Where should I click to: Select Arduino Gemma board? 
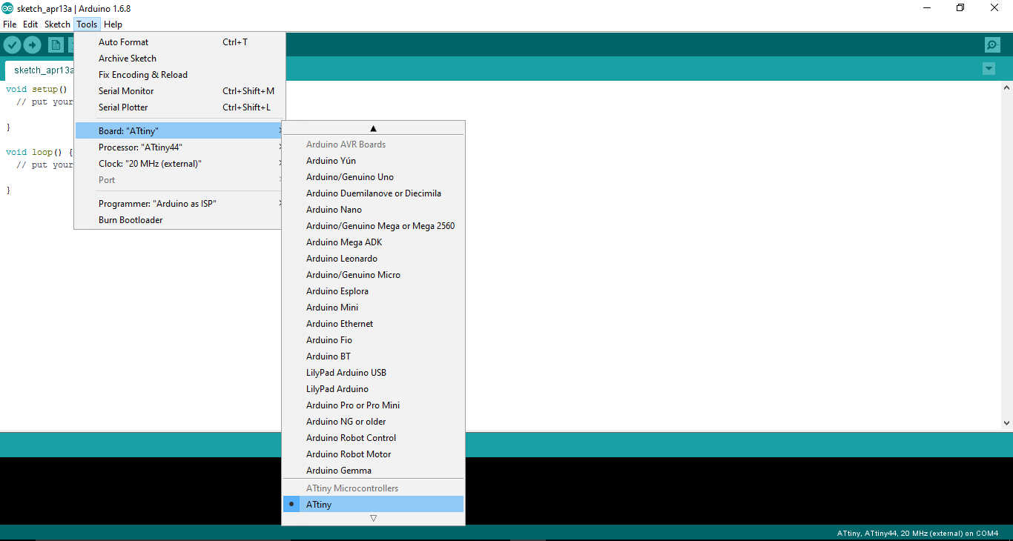[x=373, y=471]
